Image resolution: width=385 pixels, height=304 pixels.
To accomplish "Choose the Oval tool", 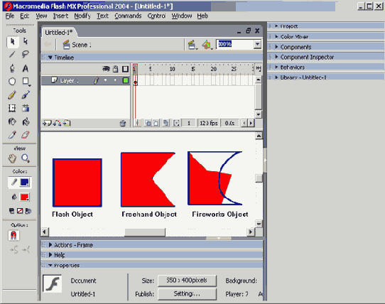I will click(12, 81).
